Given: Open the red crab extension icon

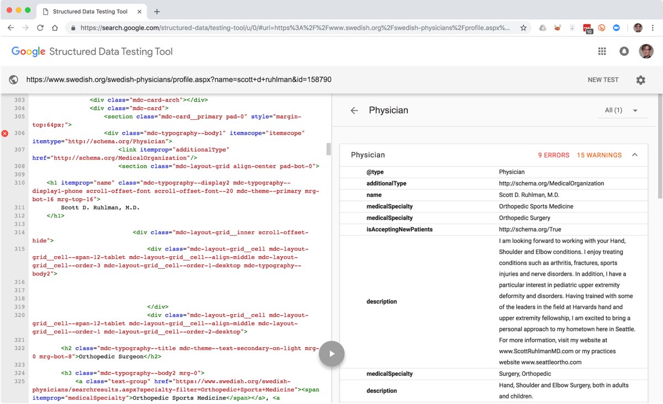Looking at the screenshot, I should 557,28.
